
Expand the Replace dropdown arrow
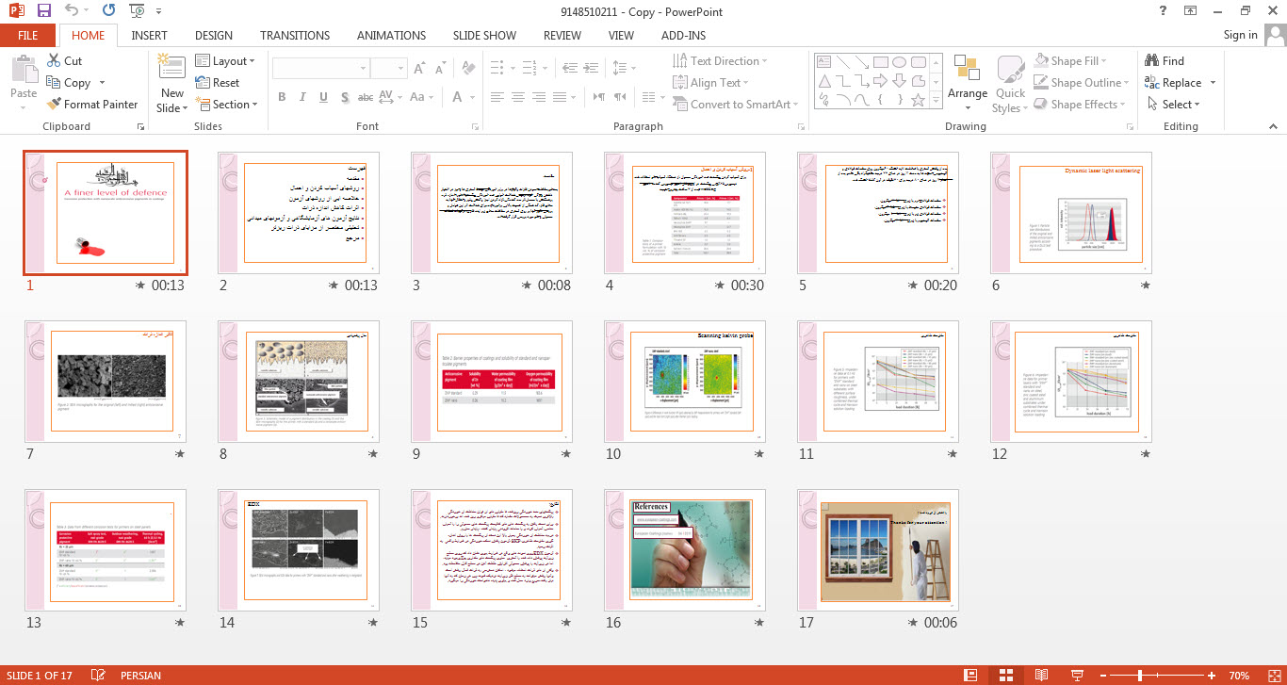(1213, 83)
